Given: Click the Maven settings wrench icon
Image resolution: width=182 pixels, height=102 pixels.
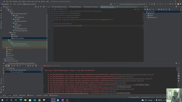Looking at the screenshot, I should click(x=169, y=9).
